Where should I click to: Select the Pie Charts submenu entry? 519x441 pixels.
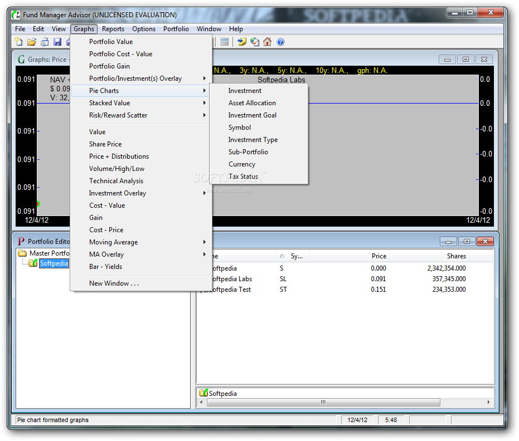[142, 91]
